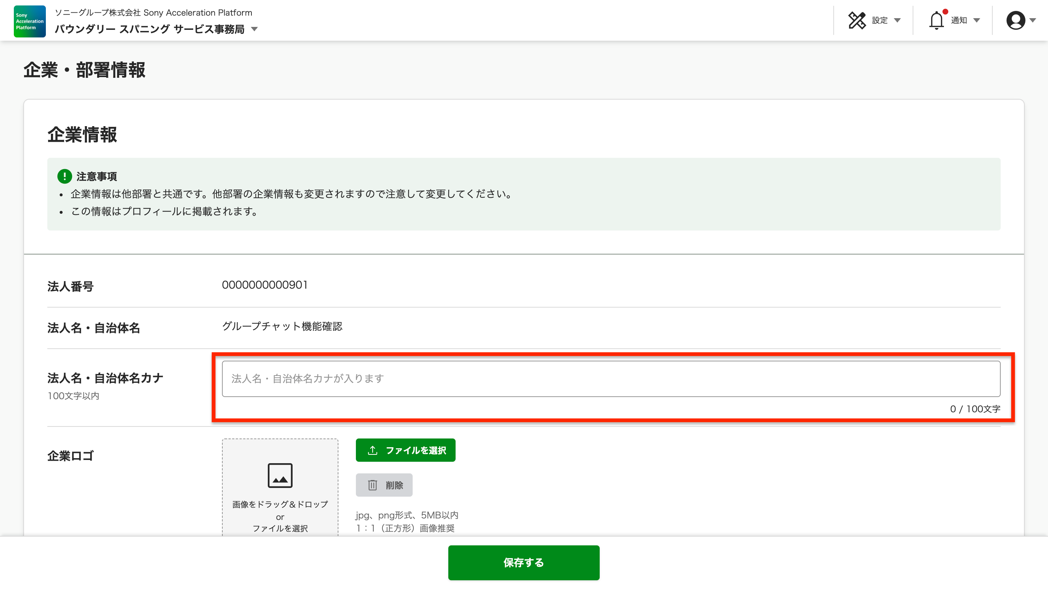Screen dimensions: 1048x589
Task: Click the green 注意事項 exclamation icon
Action: (64, 176)
